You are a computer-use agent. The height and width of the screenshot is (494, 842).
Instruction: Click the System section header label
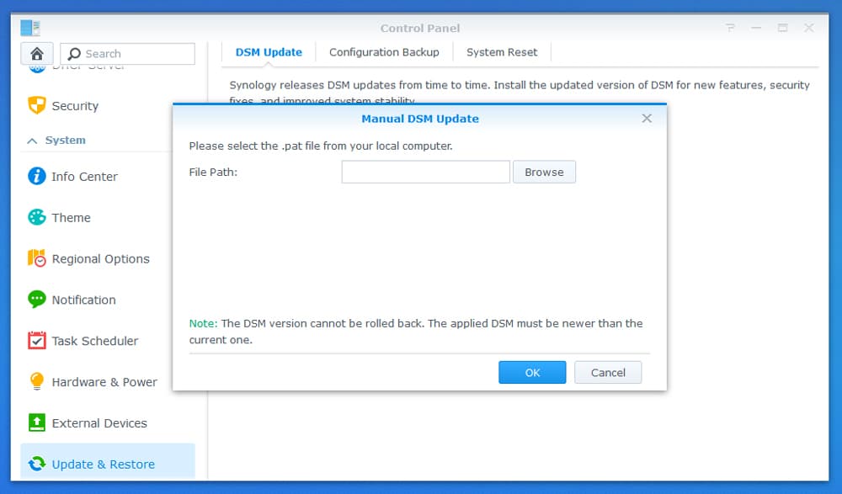pyautogui.click(x=65, y=141)
